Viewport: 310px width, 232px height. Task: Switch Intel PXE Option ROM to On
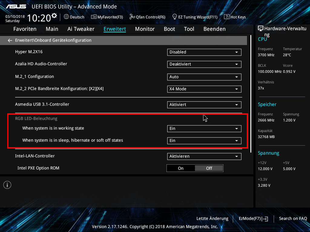click(181, 168)
